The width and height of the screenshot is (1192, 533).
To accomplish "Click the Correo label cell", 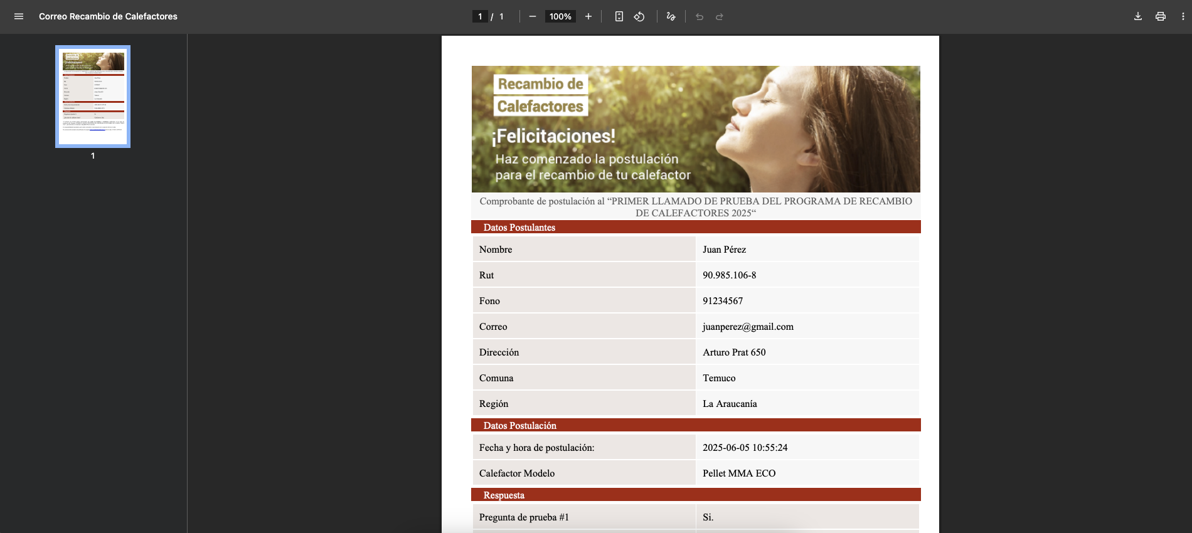I will point(583,327).
